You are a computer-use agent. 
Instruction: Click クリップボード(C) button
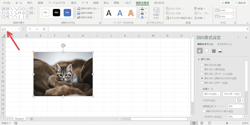232,94
